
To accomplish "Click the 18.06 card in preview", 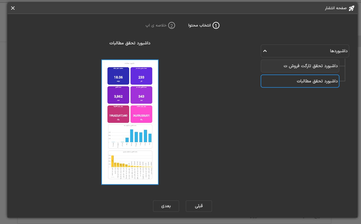I will click(118, 76).
